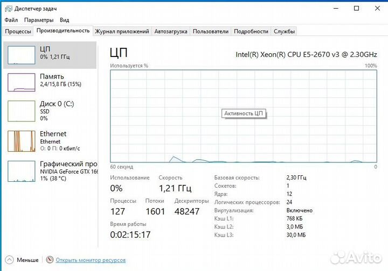The width and height of the screenshot is (388, 271).
Task: Click the Память sidebar label
Action: pyautogui.click(x=52, y=76)
